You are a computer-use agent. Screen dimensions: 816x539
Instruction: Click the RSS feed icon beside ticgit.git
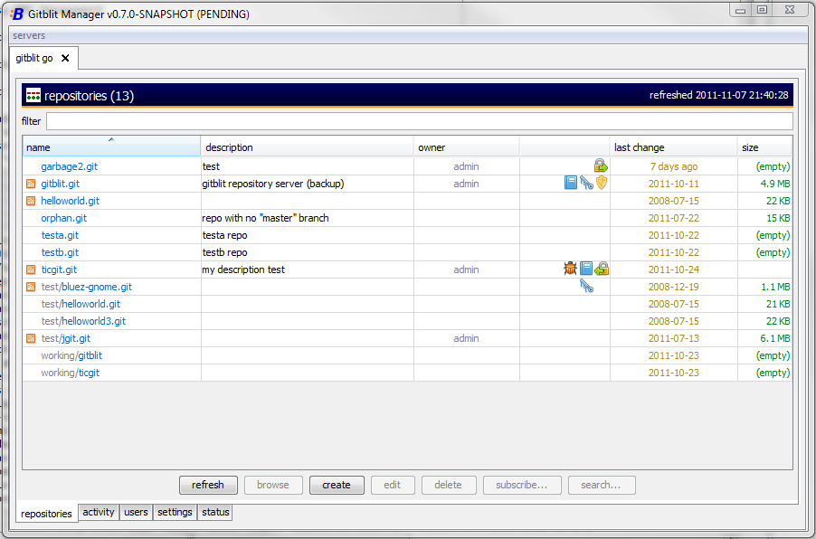pyautogui.click(x=31, y=269)
